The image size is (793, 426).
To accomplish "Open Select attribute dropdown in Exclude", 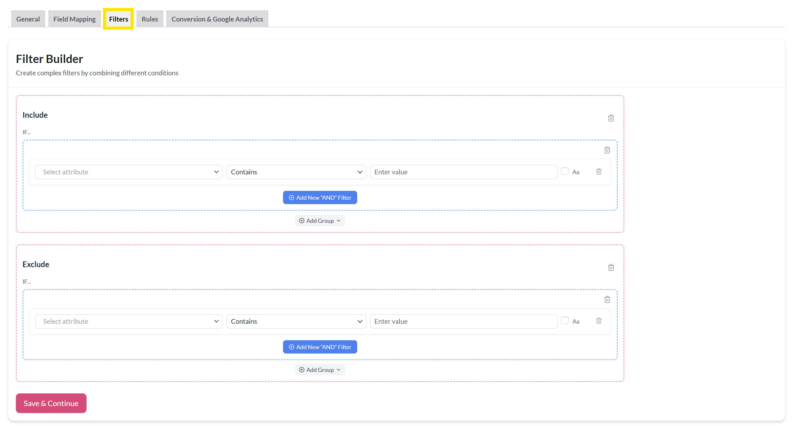I will pyautogui.click(x=129, y=321).
